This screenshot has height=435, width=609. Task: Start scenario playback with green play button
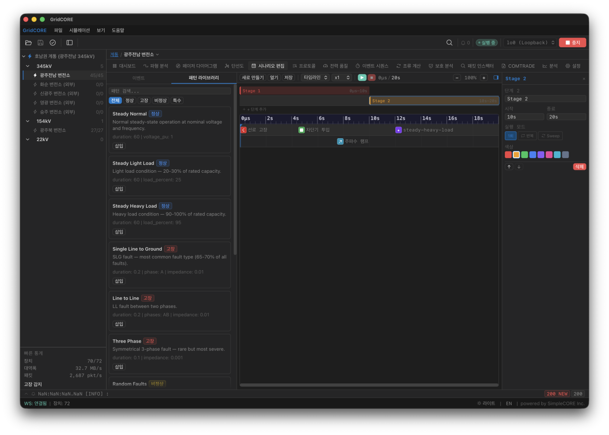tap(362, 77)
